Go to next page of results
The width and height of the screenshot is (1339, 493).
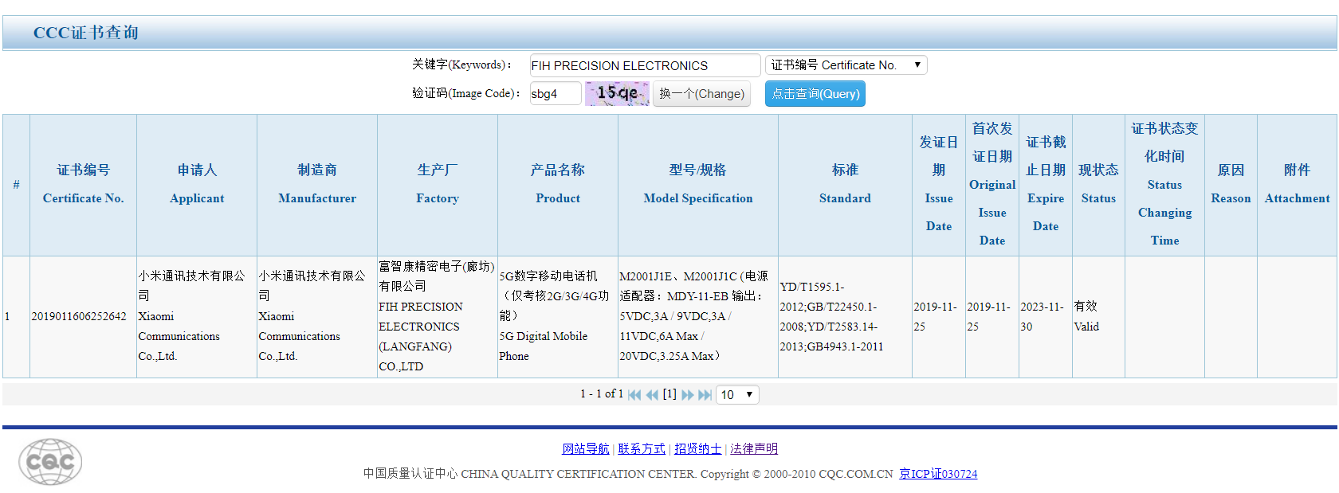(x=687, y=395)
